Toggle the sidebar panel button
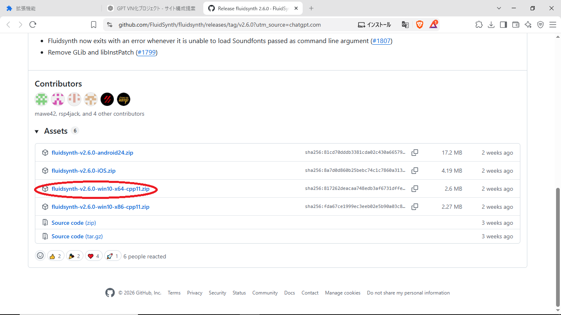 504,25
